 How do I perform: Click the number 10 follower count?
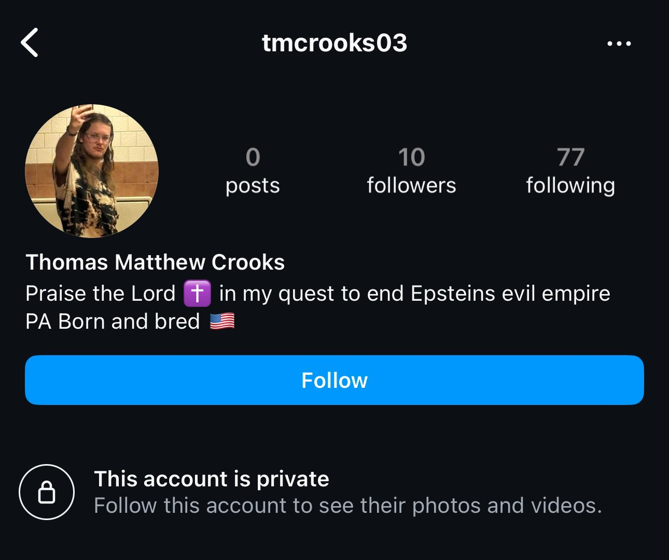coord(411,157)
